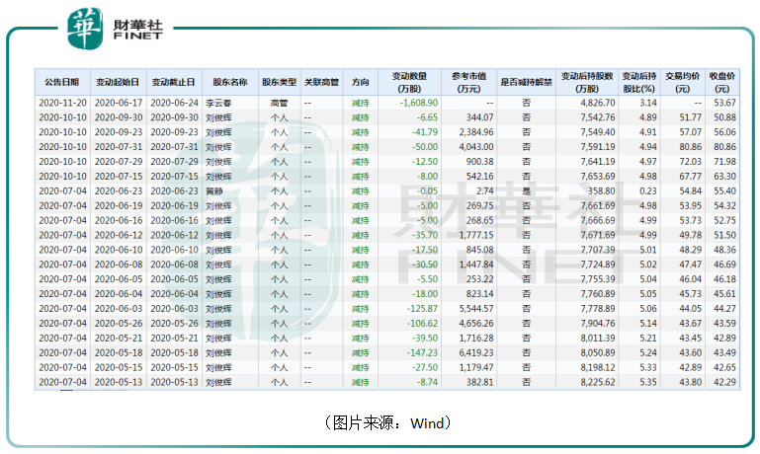Click the 1,777.15 market value cell
Screen dimensions: 760x454
476,235
